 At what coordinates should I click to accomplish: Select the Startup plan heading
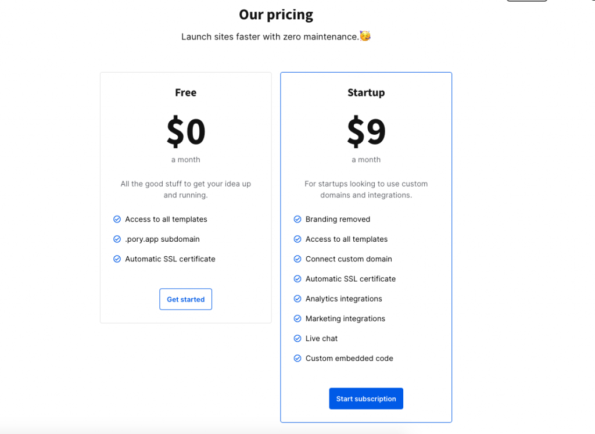(366, 93)
